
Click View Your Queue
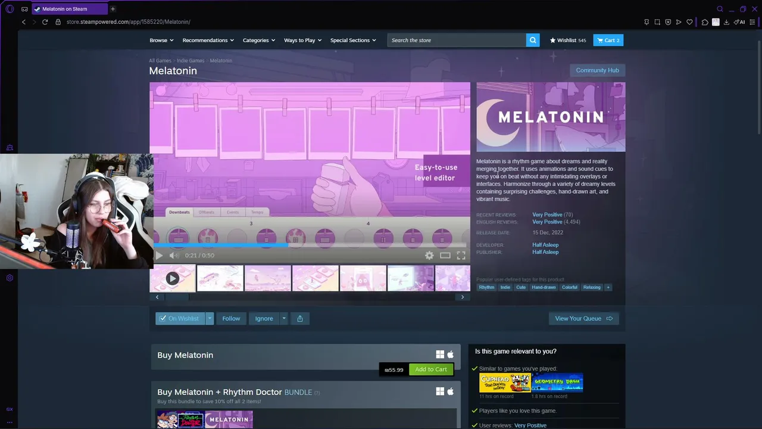point(584,319)
